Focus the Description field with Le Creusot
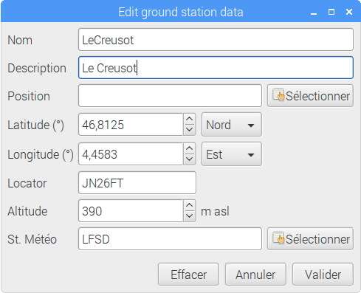Screen dimensions: 361x293 click(x=216, y=68)
